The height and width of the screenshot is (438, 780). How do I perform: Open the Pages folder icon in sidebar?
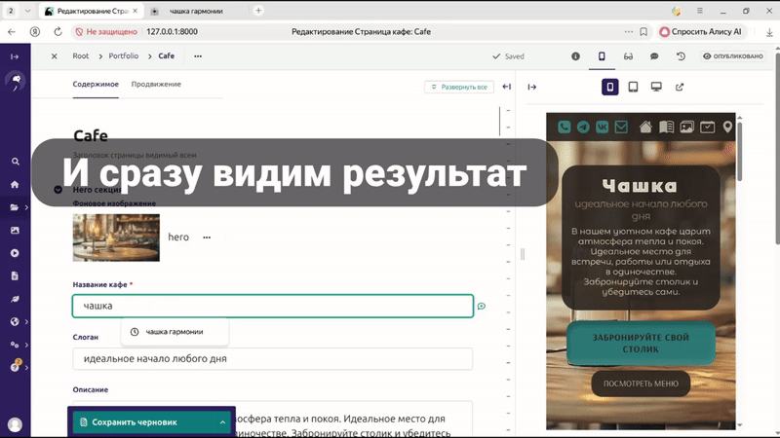click(15, 207)
